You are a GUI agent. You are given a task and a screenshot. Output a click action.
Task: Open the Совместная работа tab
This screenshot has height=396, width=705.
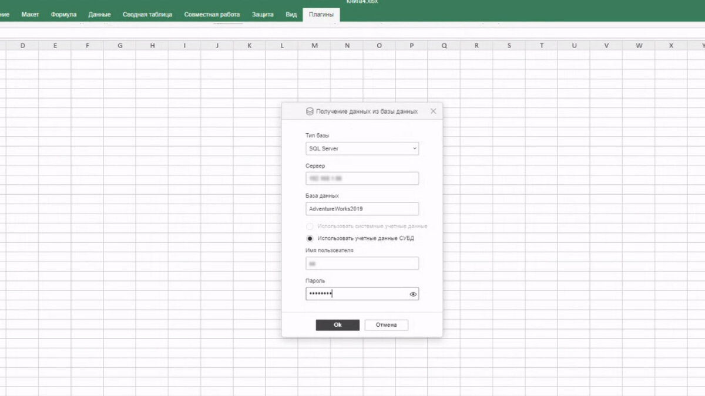coord(212,14)
